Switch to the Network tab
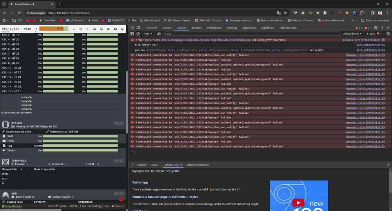 pos(197,28)
